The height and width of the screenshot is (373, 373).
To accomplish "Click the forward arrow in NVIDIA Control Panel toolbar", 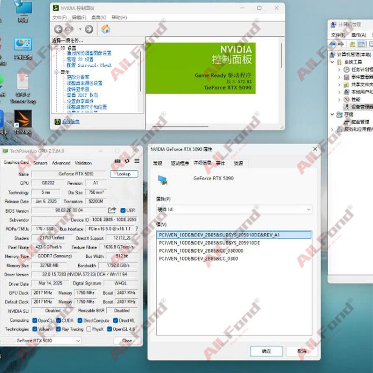I will 89,29.
